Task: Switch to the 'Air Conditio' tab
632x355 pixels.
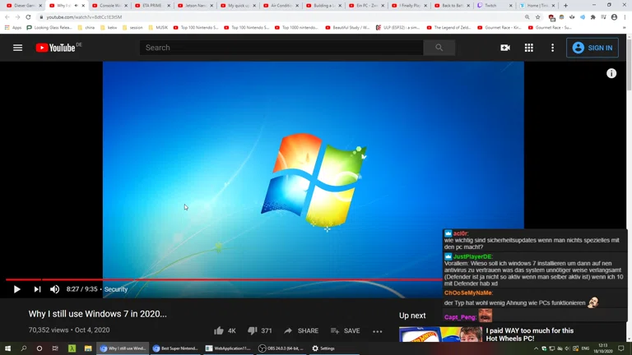Action: click(x=281, y=6)
